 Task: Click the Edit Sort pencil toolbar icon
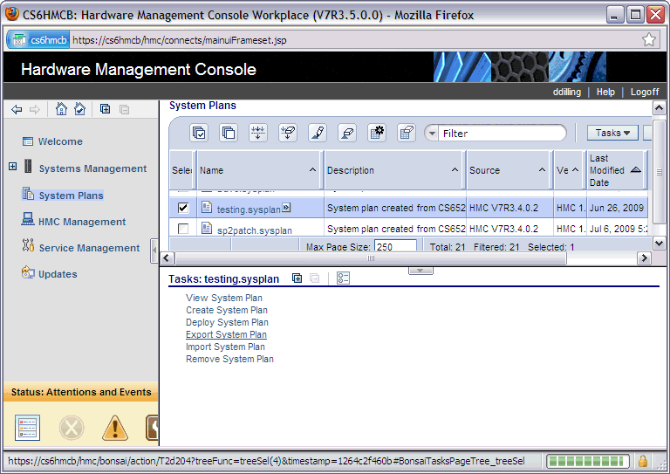pos(318,133)
